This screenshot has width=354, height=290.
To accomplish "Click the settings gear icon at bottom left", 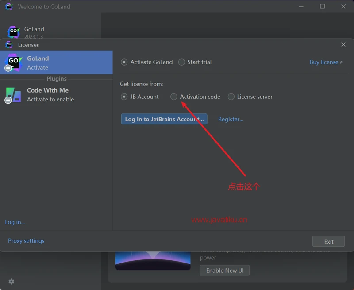I will (12, 282).
